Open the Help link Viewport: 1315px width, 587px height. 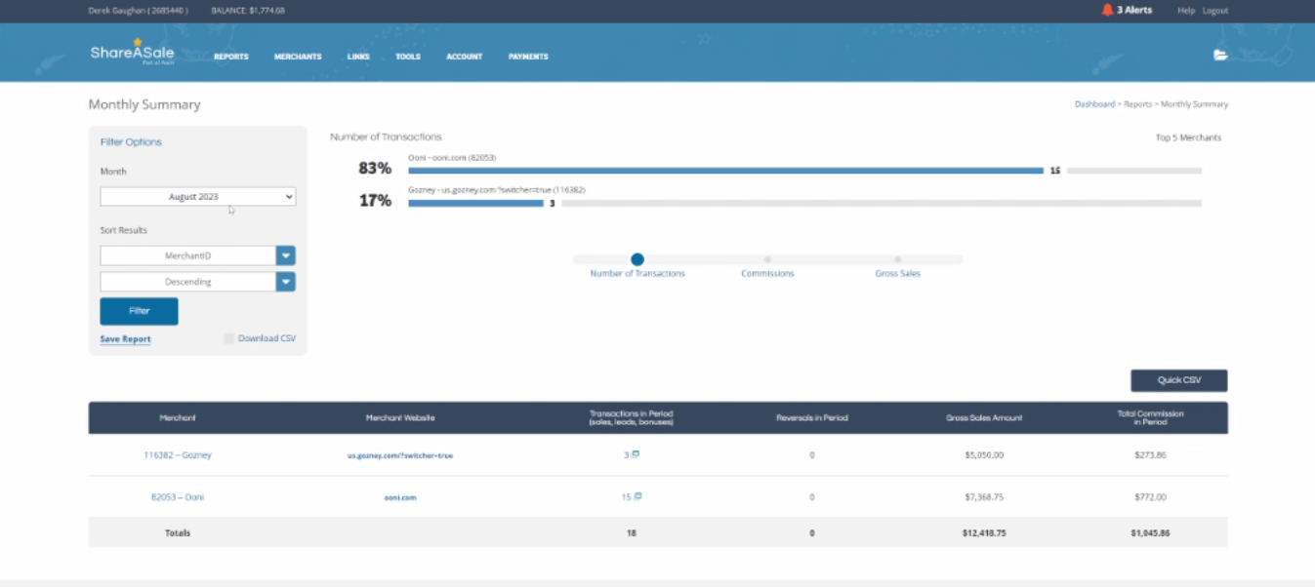point(1186,11)
